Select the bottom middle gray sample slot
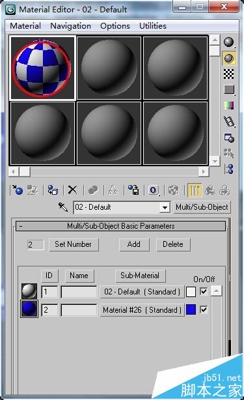244x400 pixels. tap(109, 133)
